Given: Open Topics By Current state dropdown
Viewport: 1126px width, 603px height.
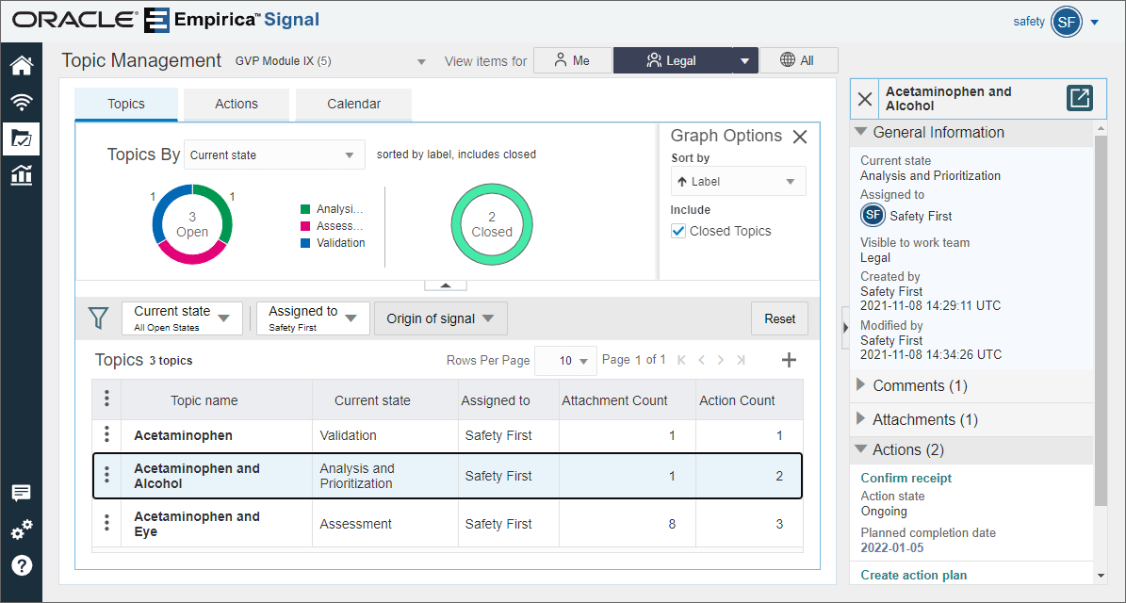Looking at the screenshot, I should click(274, 155).
